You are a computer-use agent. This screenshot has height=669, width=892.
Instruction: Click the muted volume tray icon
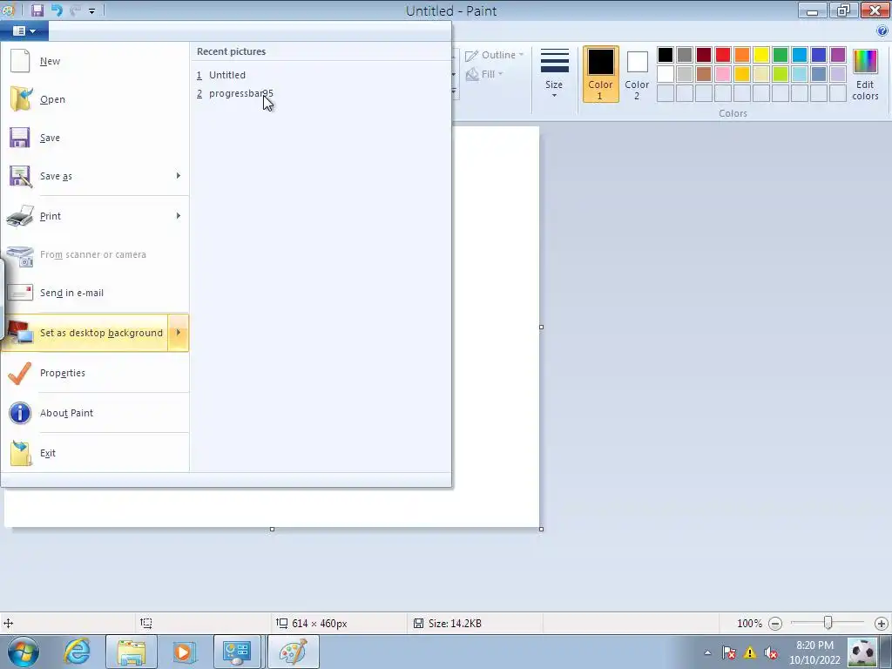[x=771, y=652]
